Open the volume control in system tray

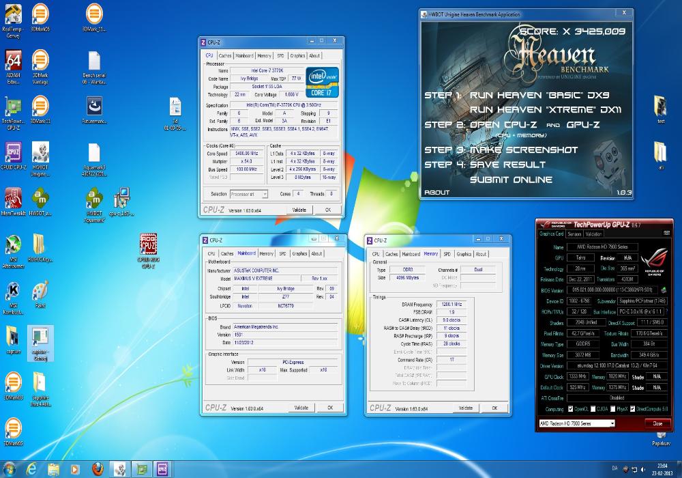[643, 469]
